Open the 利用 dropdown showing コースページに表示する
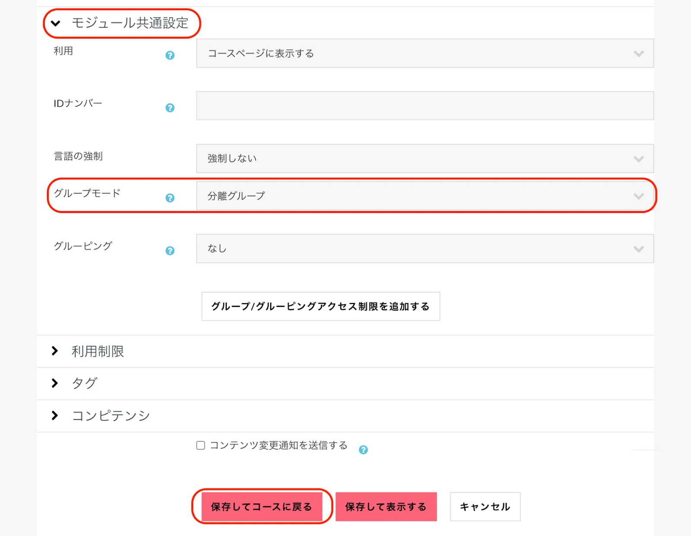This screenshot has width=691, height=536. click(425, 54)
